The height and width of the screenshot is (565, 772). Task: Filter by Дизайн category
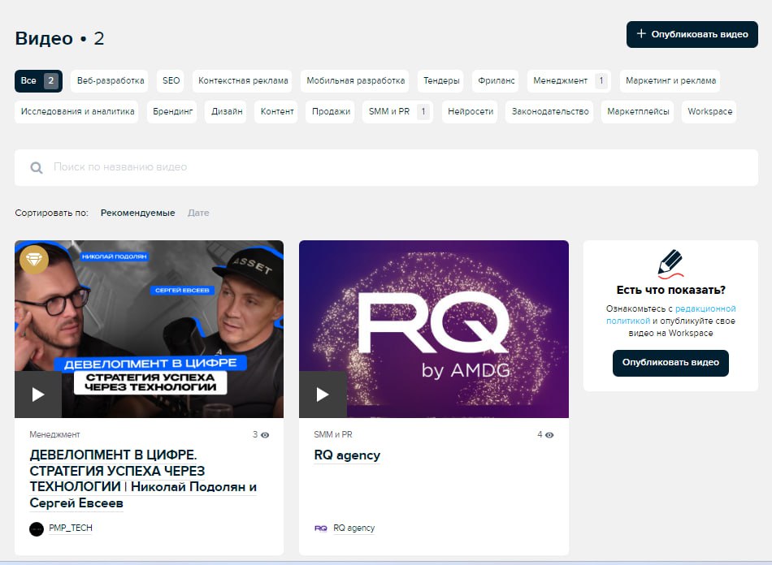[227, 112]
